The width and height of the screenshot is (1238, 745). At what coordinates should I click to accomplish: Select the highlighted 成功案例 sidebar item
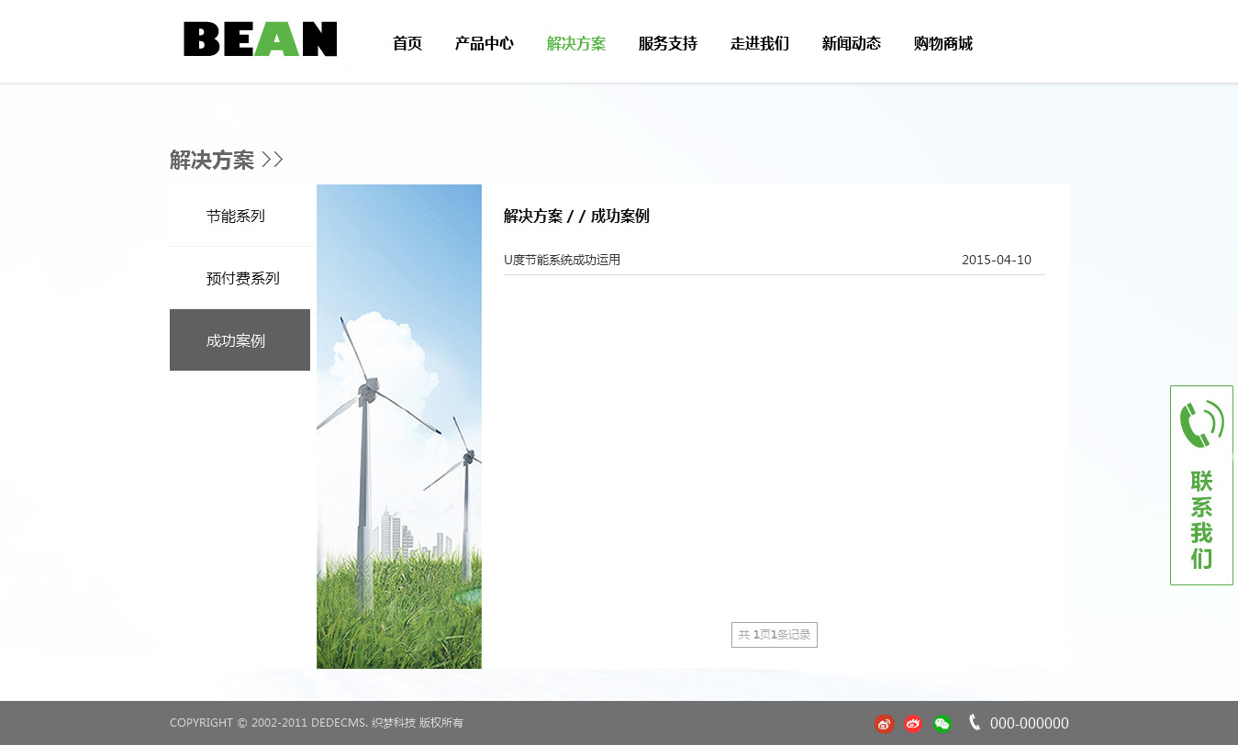(236, 340)
